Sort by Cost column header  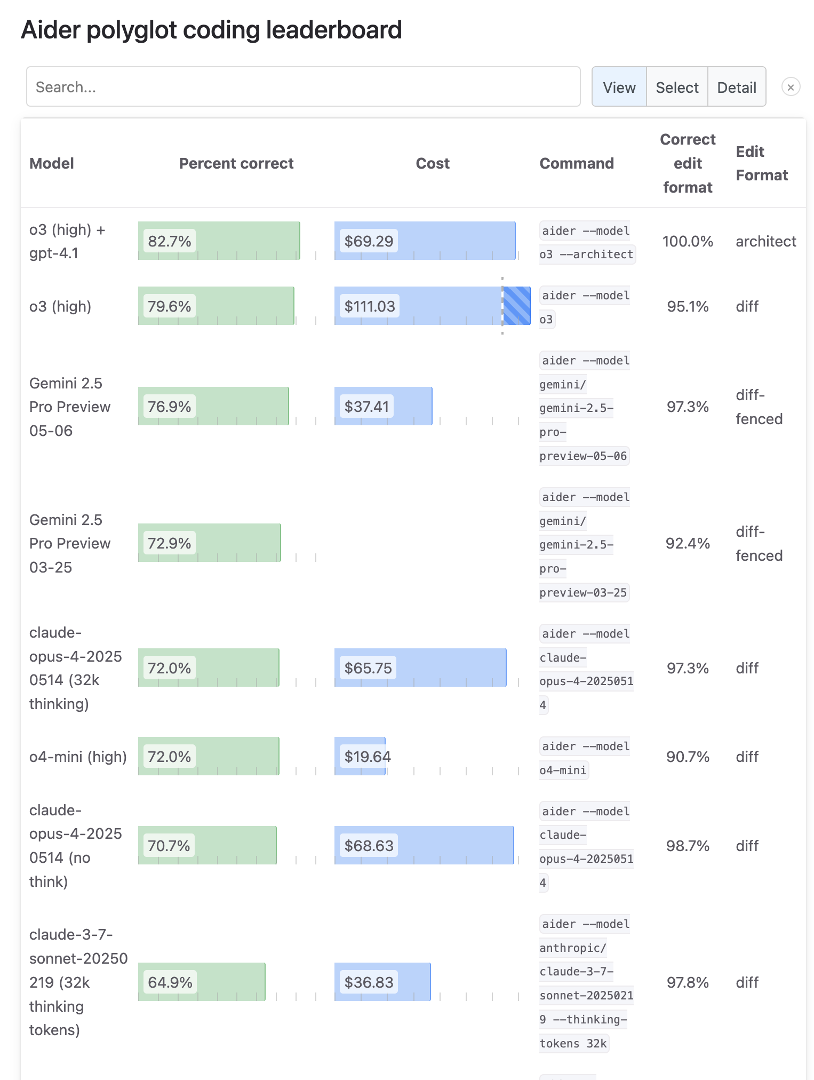coord(433,163)
